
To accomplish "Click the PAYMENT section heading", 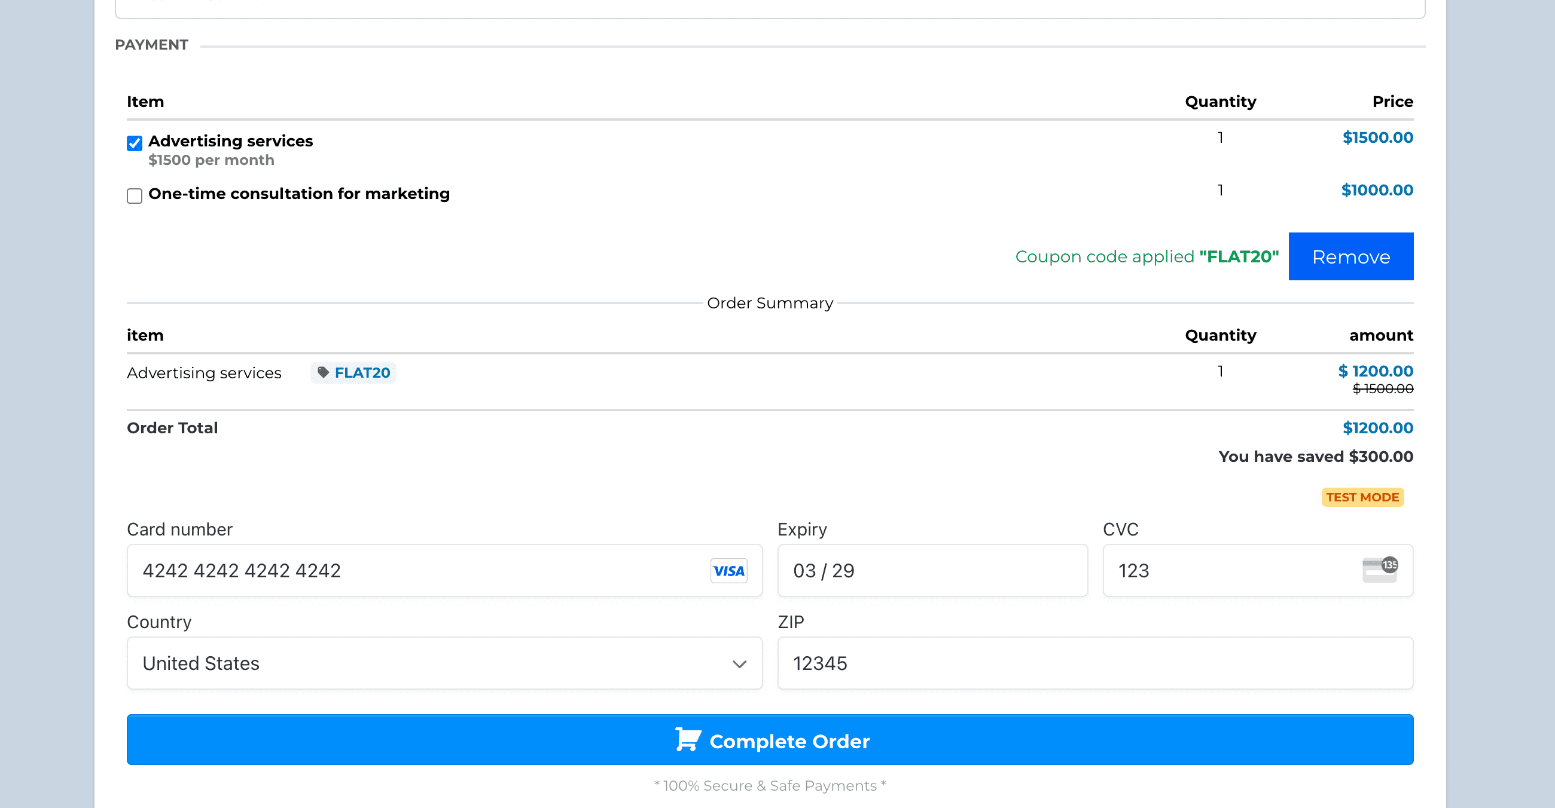I will coord(151,45).
